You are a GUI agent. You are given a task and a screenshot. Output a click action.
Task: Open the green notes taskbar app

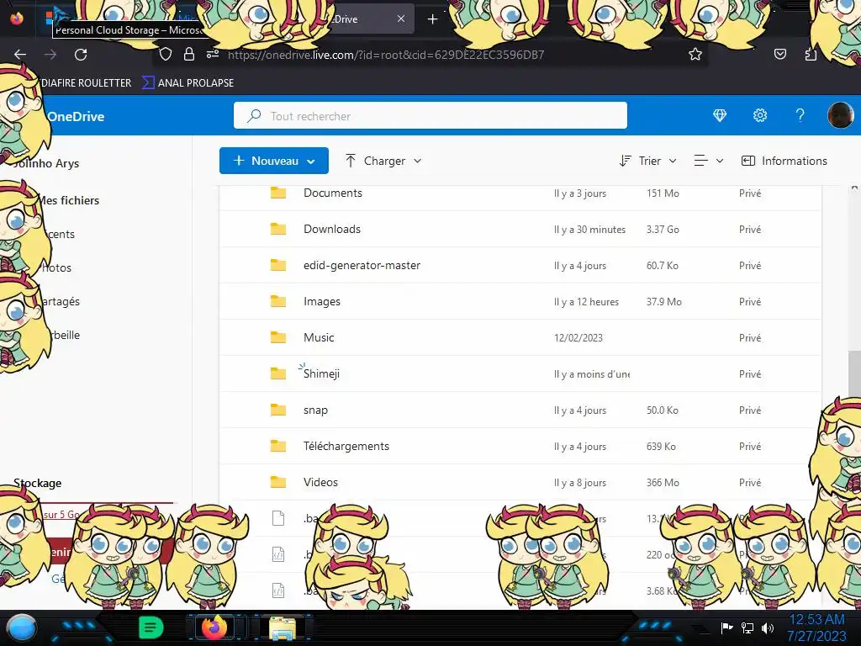(151, 627)
